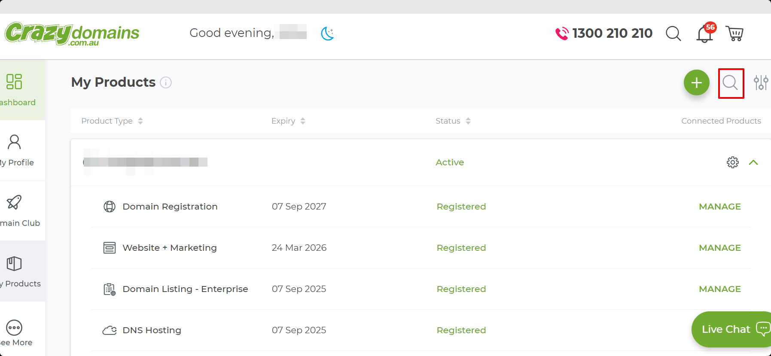Click the Website + Marketing icon

tap(110, 248)
